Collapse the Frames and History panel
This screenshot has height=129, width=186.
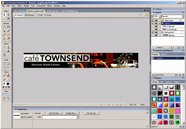(154, 51)
